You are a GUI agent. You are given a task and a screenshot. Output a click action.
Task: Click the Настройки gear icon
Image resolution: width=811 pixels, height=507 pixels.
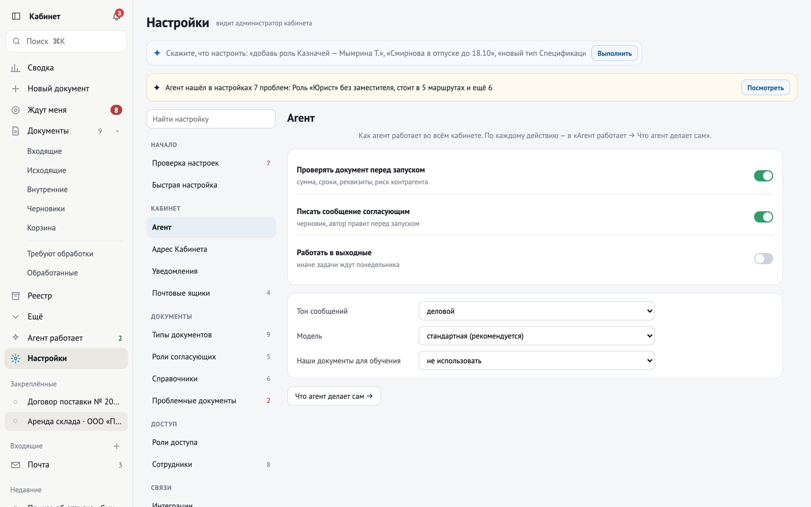[15, 358]
